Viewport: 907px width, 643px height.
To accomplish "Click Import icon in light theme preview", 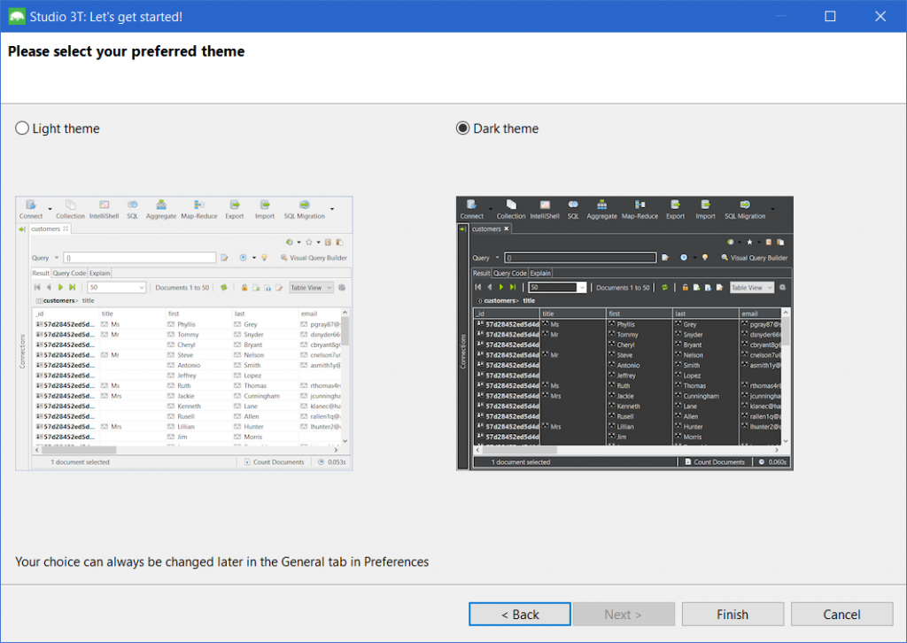I will 265,205.
